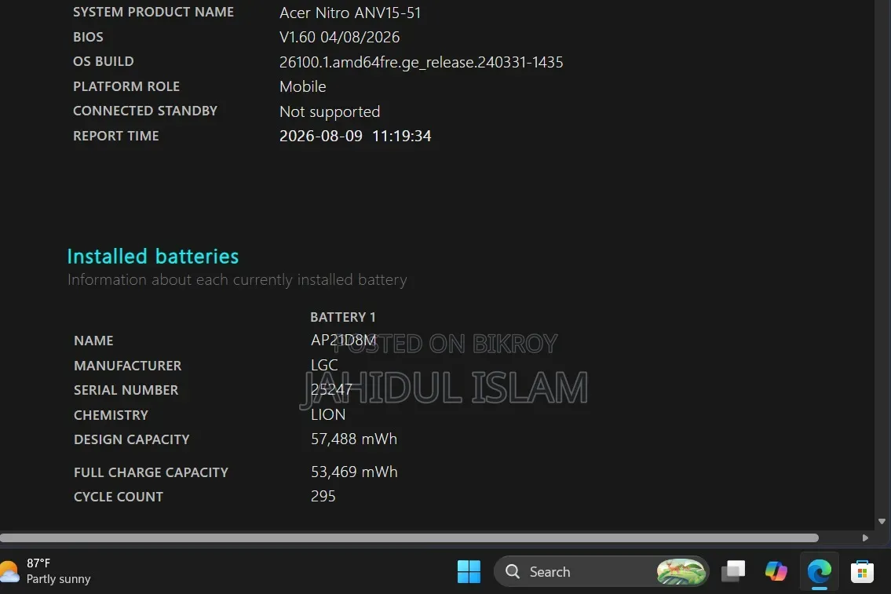
Task: Click the 'Information about each currently installed battery' subtitle
Action: click(x=237, y=280)
